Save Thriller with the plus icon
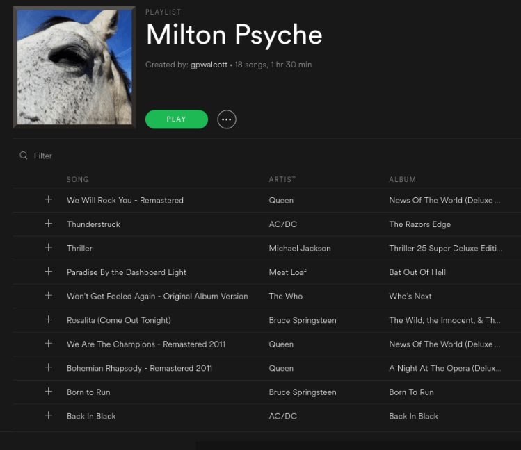 click(x=48, y=248)
